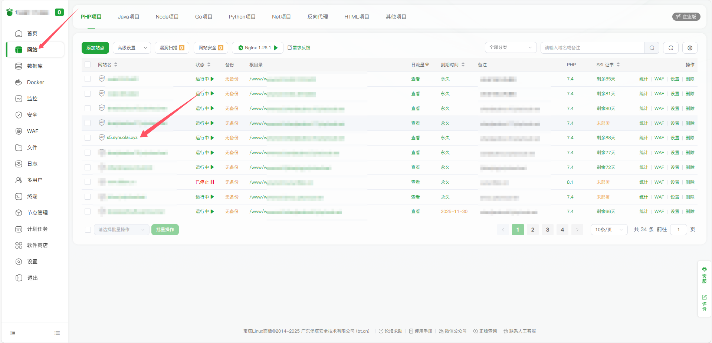Toggle the stopped site's 已停止 status

(205, 182)
